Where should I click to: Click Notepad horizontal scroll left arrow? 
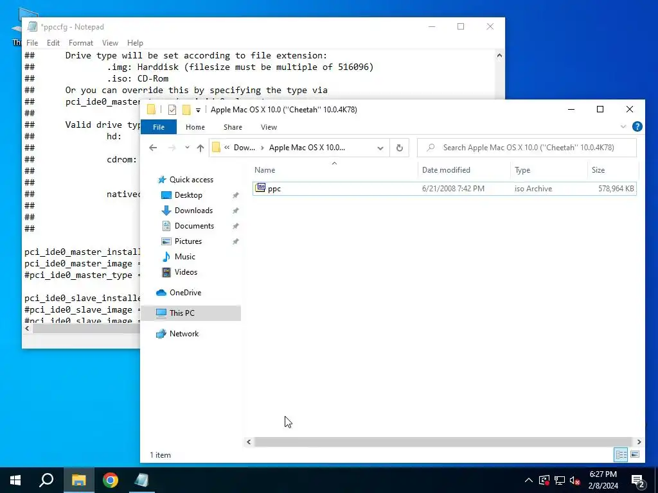27,328
